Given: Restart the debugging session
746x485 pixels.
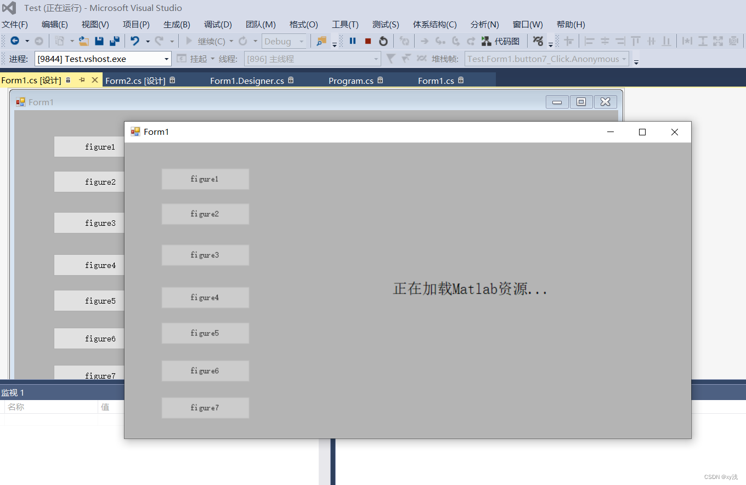Looking at the screenshot, I should (x=383, y=41).
